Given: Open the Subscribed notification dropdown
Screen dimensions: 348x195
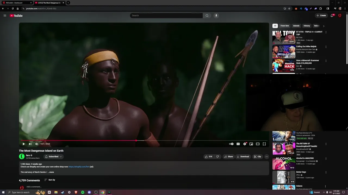Looking at the screenshot, I should tap(53, 157).
